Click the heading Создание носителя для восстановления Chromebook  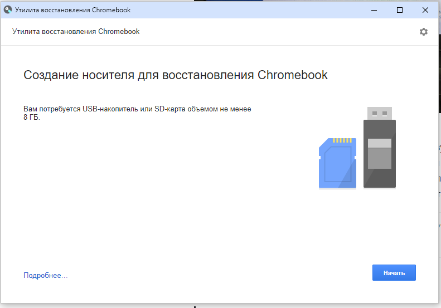coord(176,75)
